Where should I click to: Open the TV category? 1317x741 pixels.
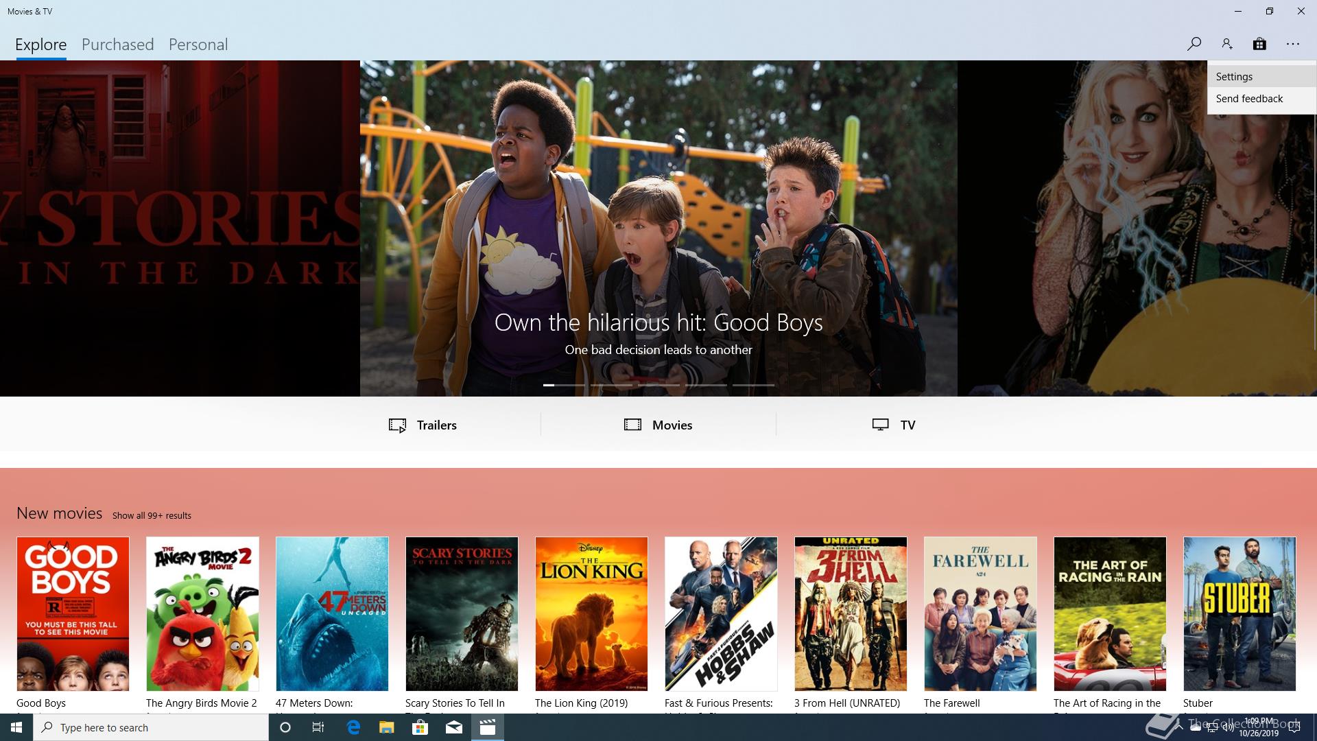pyautogui.click(x=894, y=425)
